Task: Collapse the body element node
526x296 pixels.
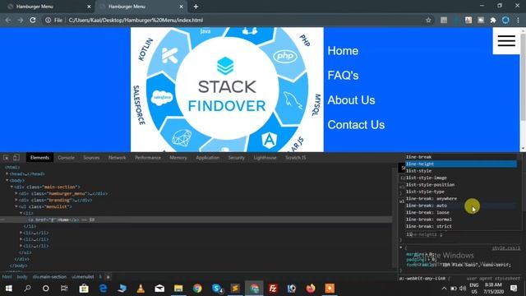Action: click(x=7, y=180)
